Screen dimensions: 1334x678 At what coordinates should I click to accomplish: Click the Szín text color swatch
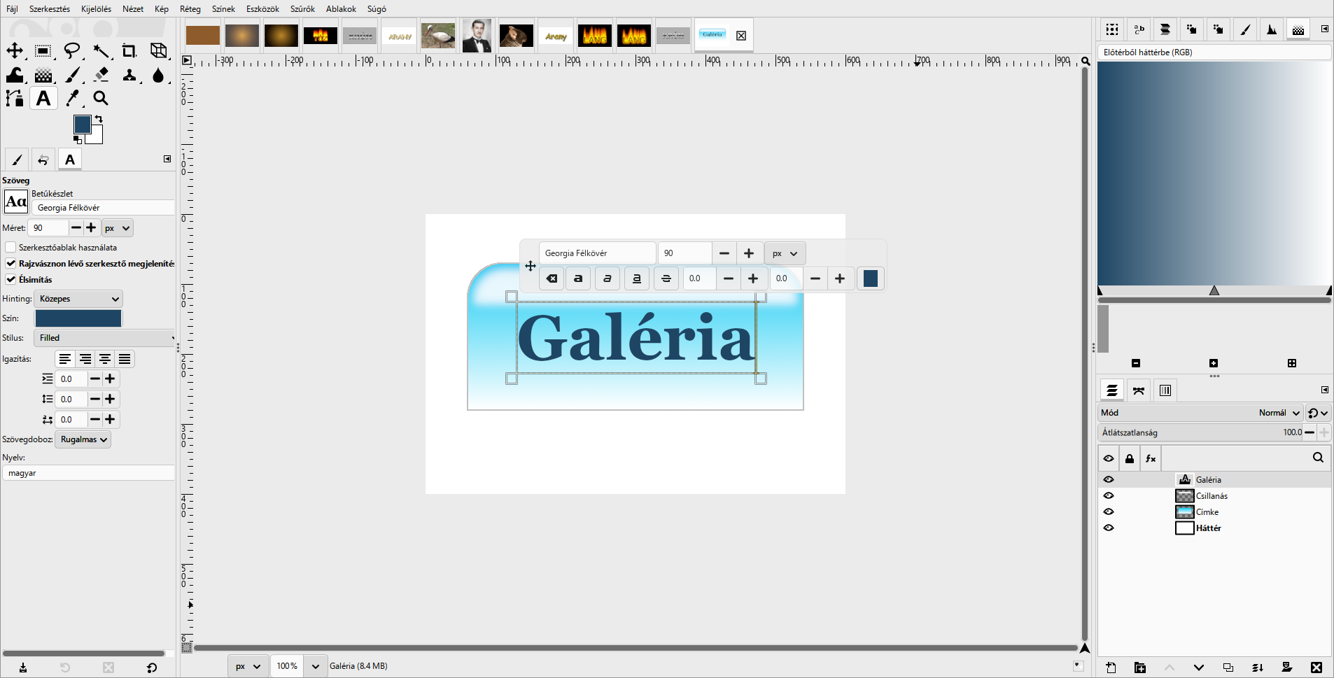(78, 318)
